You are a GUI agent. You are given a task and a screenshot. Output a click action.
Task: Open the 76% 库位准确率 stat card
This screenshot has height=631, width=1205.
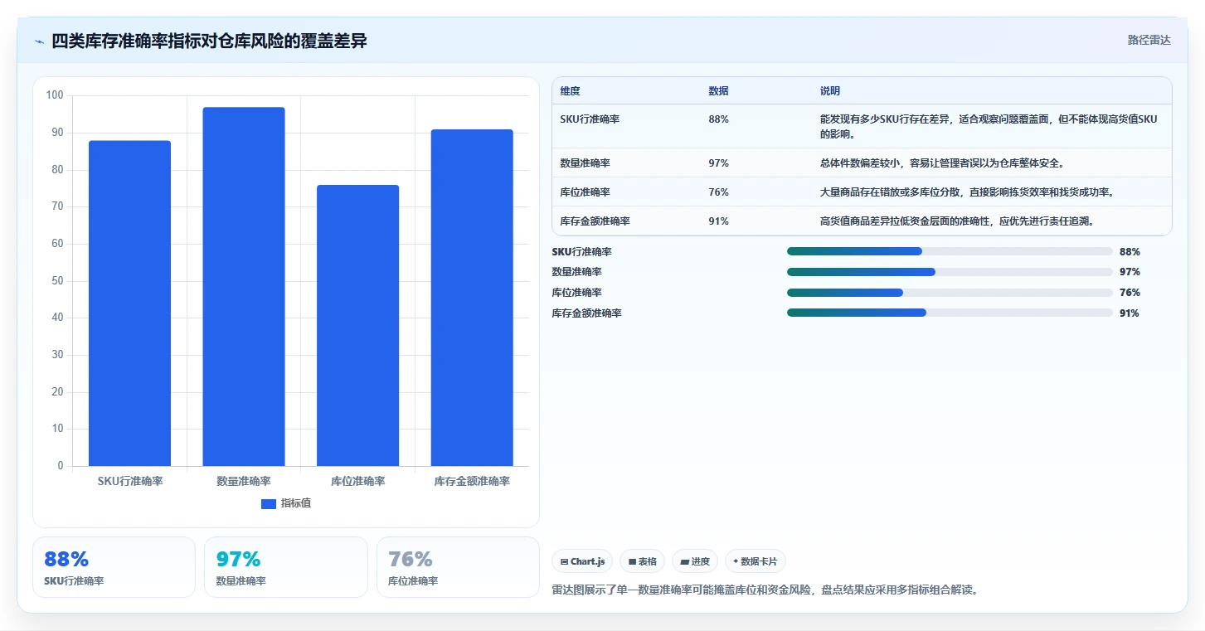tap(458, 567)
